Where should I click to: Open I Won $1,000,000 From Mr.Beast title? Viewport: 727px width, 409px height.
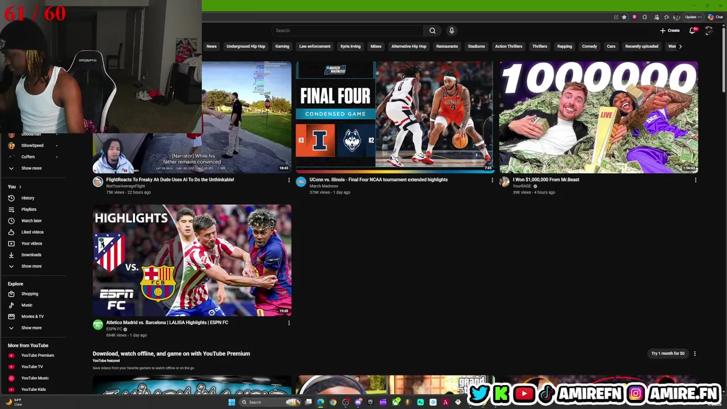546,180
